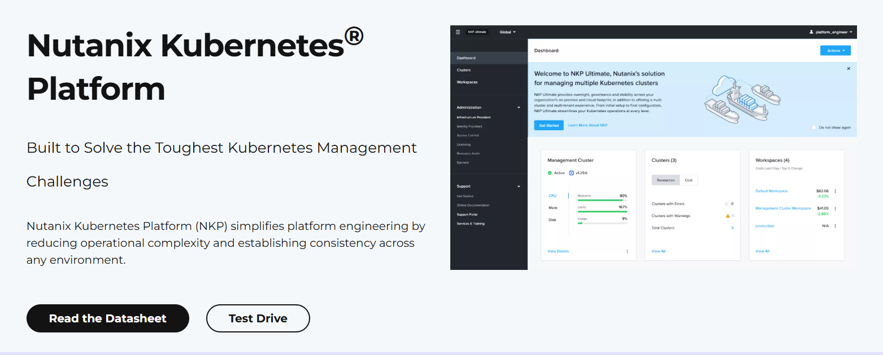Open Identity Providers in sidebar

point(469,126)
